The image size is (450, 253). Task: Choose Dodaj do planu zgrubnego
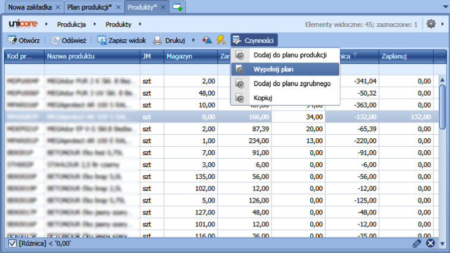point(292,84)
